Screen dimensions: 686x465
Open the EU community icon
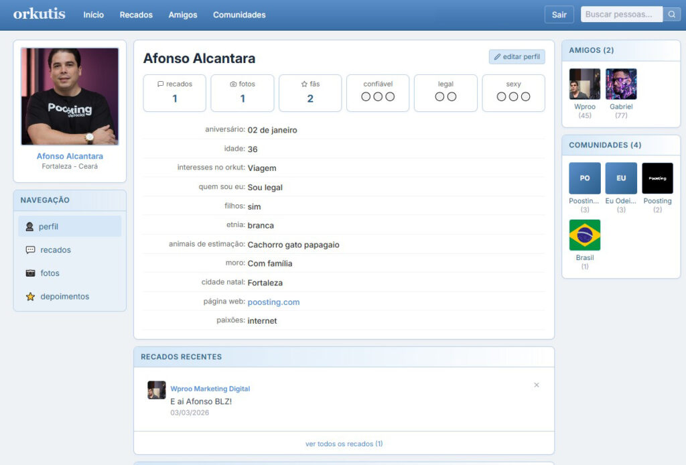[x=621, y=178]
